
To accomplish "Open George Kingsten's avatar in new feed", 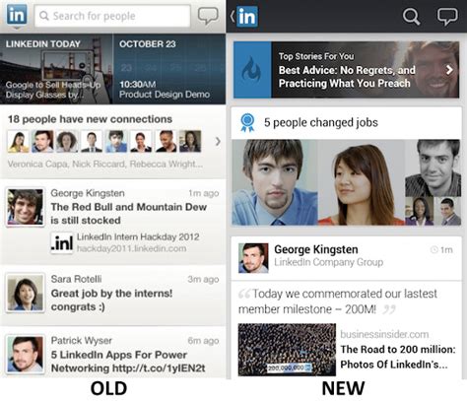I will point(253,258).
